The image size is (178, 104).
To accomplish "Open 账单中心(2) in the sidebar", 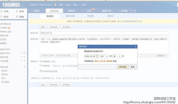I will click(6, 32).
